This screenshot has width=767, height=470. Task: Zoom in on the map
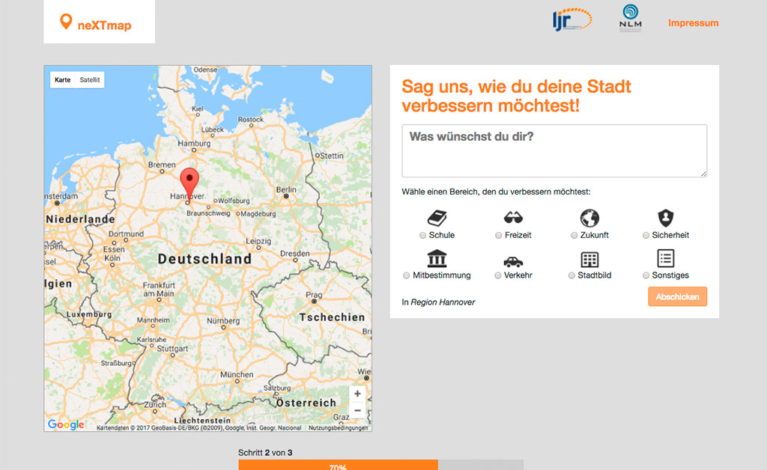[x=357, y=394]
